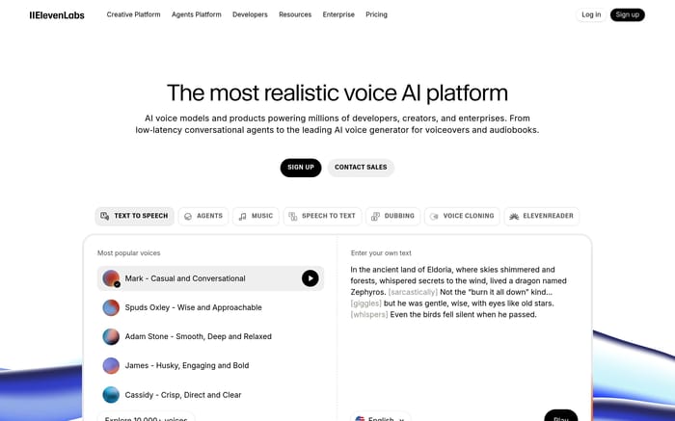Play the Mark voice sample
675x421 pixels.
[310, 278]
